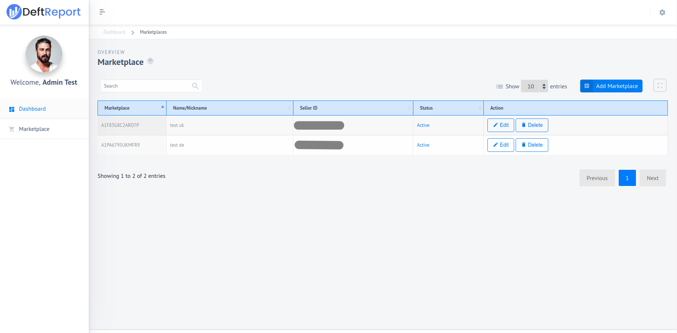Click the Status column sort chevrons
Screen dimensions: 677x333
pyautogui.click(x=480, y=108)
